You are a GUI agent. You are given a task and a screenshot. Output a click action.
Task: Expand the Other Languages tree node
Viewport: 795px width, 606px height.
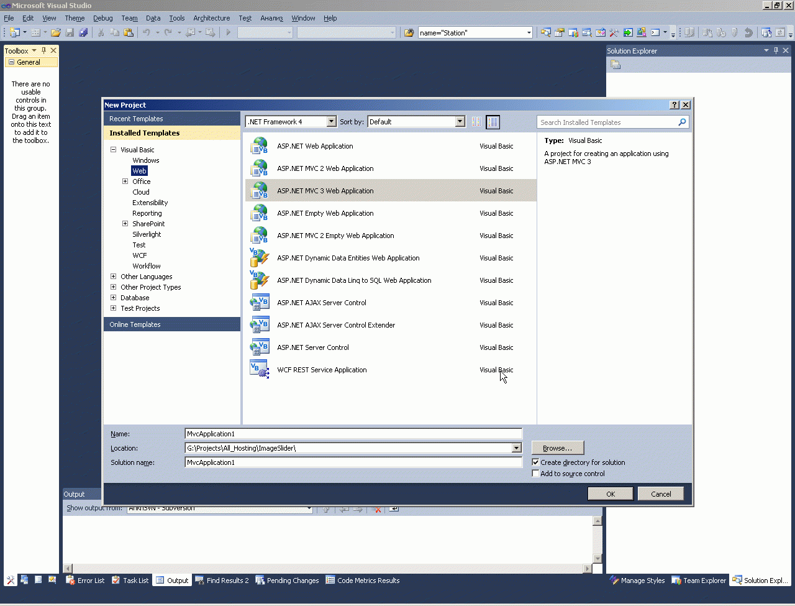pyautogui.click(x=114, y=277)
